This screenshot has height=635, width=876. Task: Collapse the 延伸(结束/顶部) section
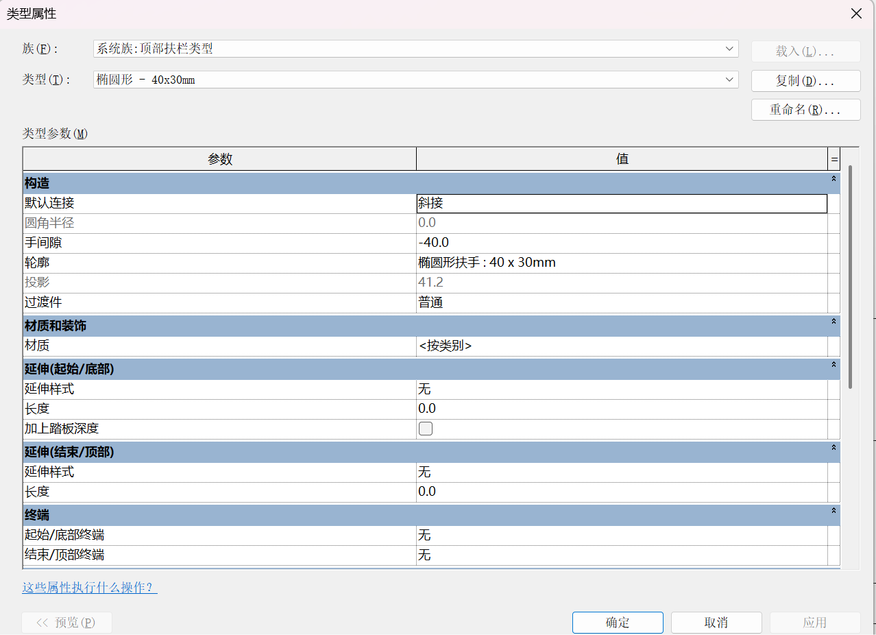(834, 447)
